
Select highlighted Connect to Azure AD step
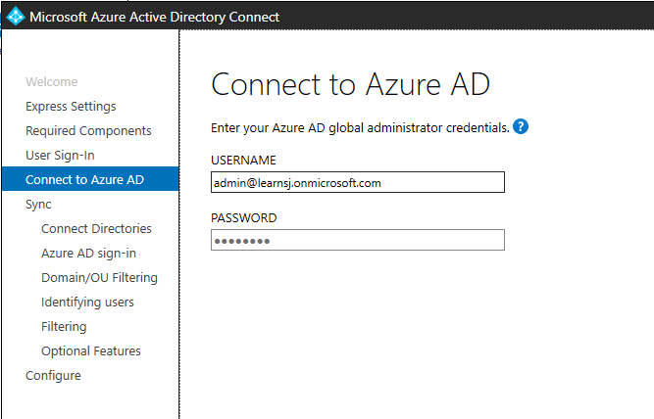coord(84,180)
